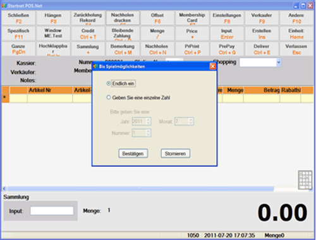Click the Betrag column header
Image resolution: width=316 pixels, height=240 pixels.
tap(262, 90)
